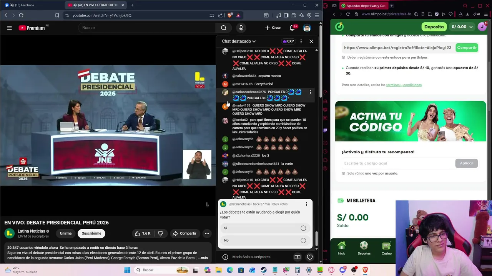Open a new tab in Brave
This screenshot has height=276, width=492.
pyautogui.click(x=132, y=5)
